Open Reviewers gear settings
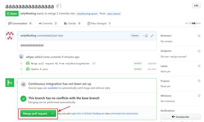204x122 pixels. click(x=199, y=36)
